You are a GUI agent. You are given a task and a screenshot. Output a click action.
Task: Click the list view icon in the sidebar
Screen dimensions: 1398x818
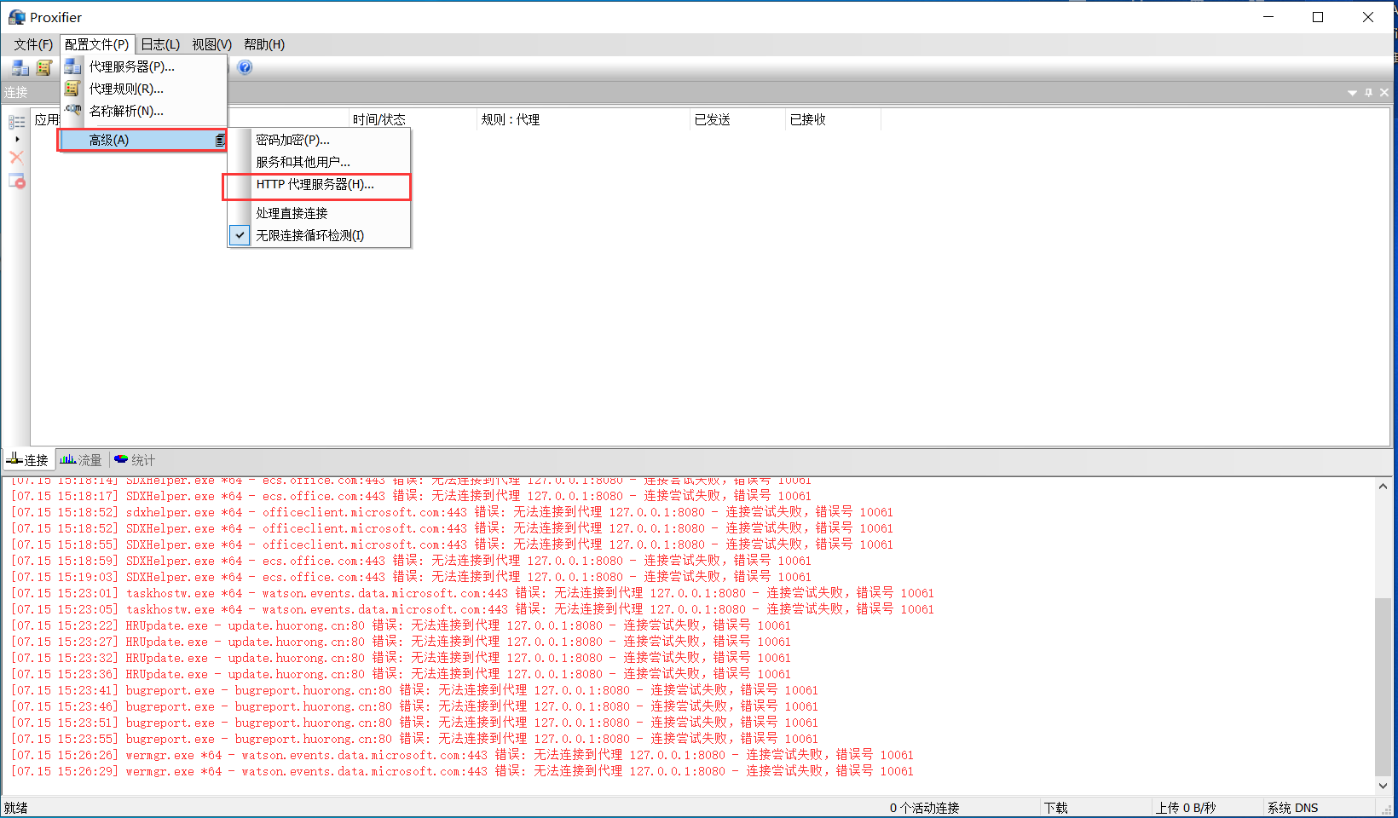[x=16, y=122]
